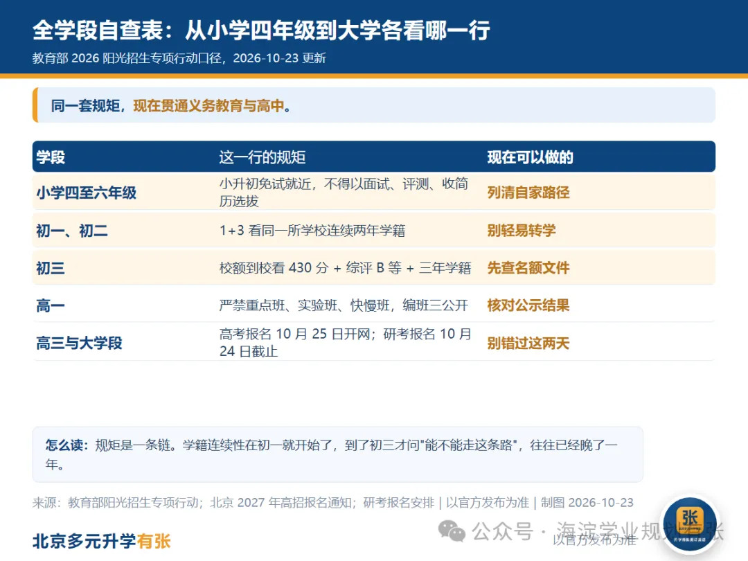
Task: Click rule text 1+3 看同一所学校连续两年学籍
Action: [x=312, y=231]
